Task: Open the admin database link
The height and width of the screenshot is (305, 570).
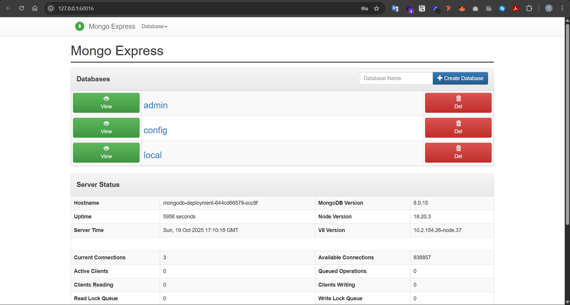Action: tap(156, 105)
